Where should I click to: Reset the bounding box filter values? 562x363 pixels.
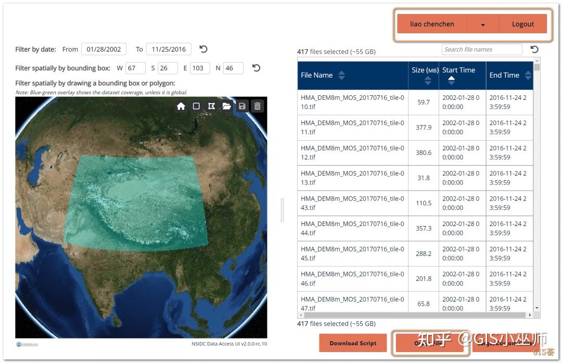point(256,68)
